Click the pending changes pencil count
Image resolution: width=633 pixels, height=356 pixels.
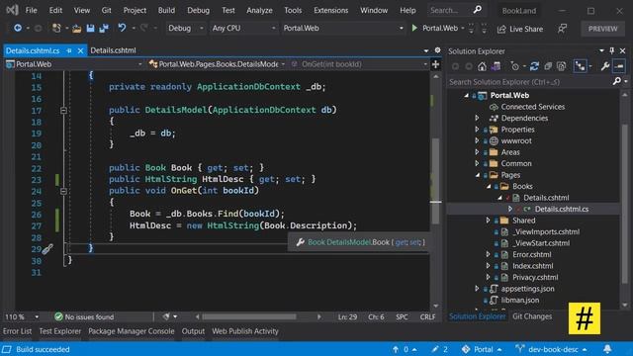coord(439,349)
